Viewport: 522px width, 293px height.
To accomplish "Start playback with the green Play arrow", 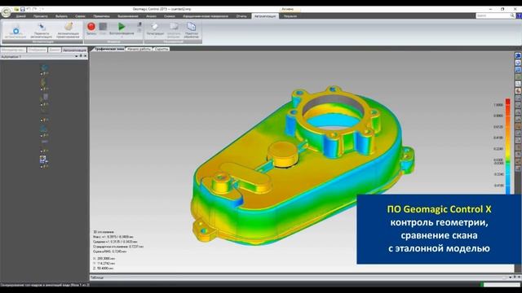I will click(122, 26).
